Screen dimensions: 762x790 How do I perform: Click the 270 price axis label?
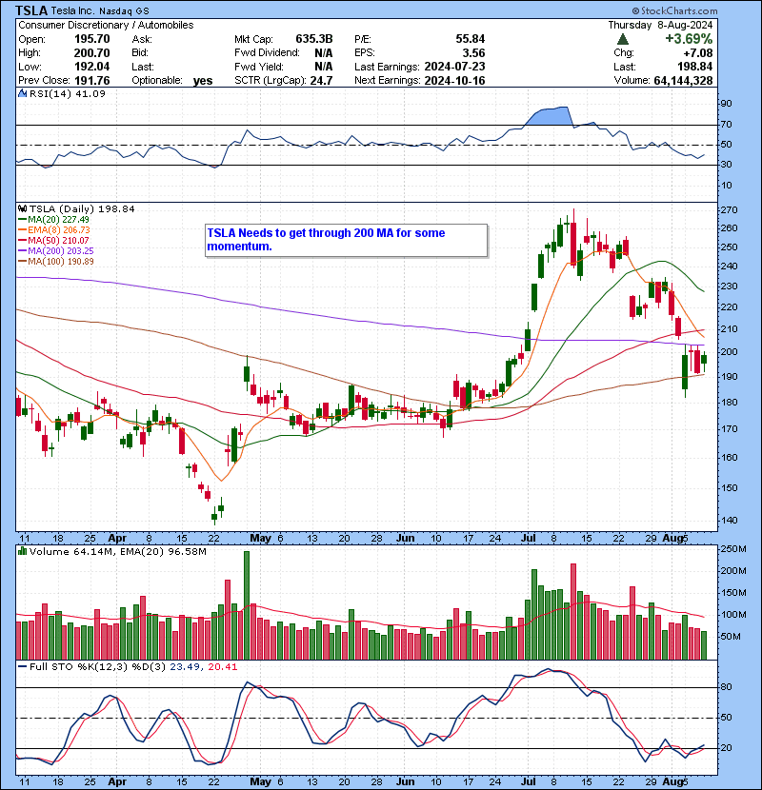click(731, 210)
